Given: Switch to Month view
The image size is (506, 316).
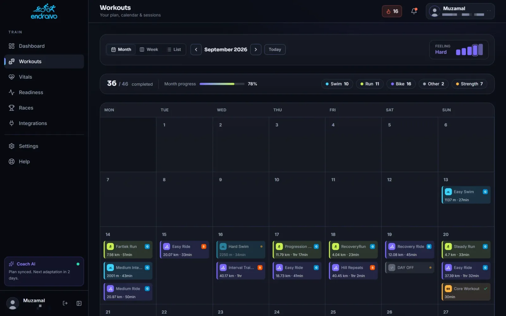Looking at the screenshot, I should (x=121, y=50).
